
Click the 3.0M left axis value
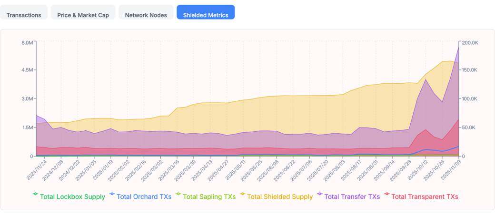[27, 99]
